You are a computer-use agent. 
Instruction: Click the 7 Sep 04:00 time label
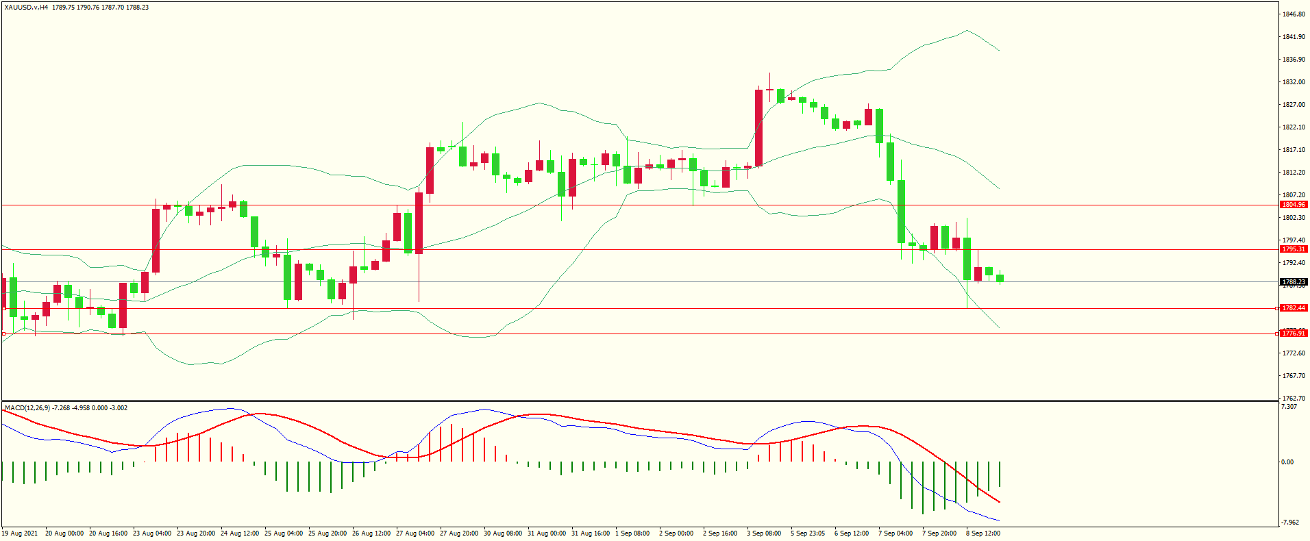pyautogui.click(x=895, y=533)
